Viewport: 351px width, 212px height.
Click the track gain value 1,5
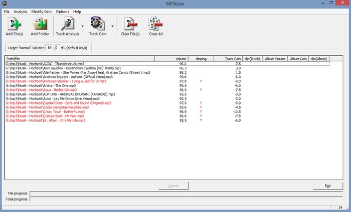point(238,72)
